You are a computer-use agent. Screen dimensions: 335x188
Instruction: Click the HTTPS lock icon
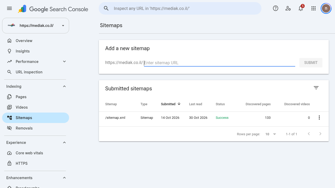click(9, 163)
